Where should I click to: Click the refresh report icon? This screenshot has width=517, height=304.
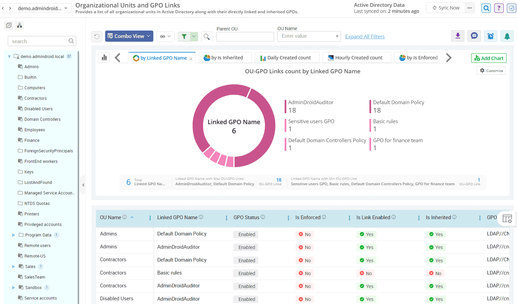97,36
